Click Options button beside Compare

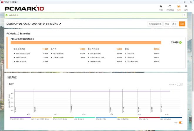[x=174, y=24]
